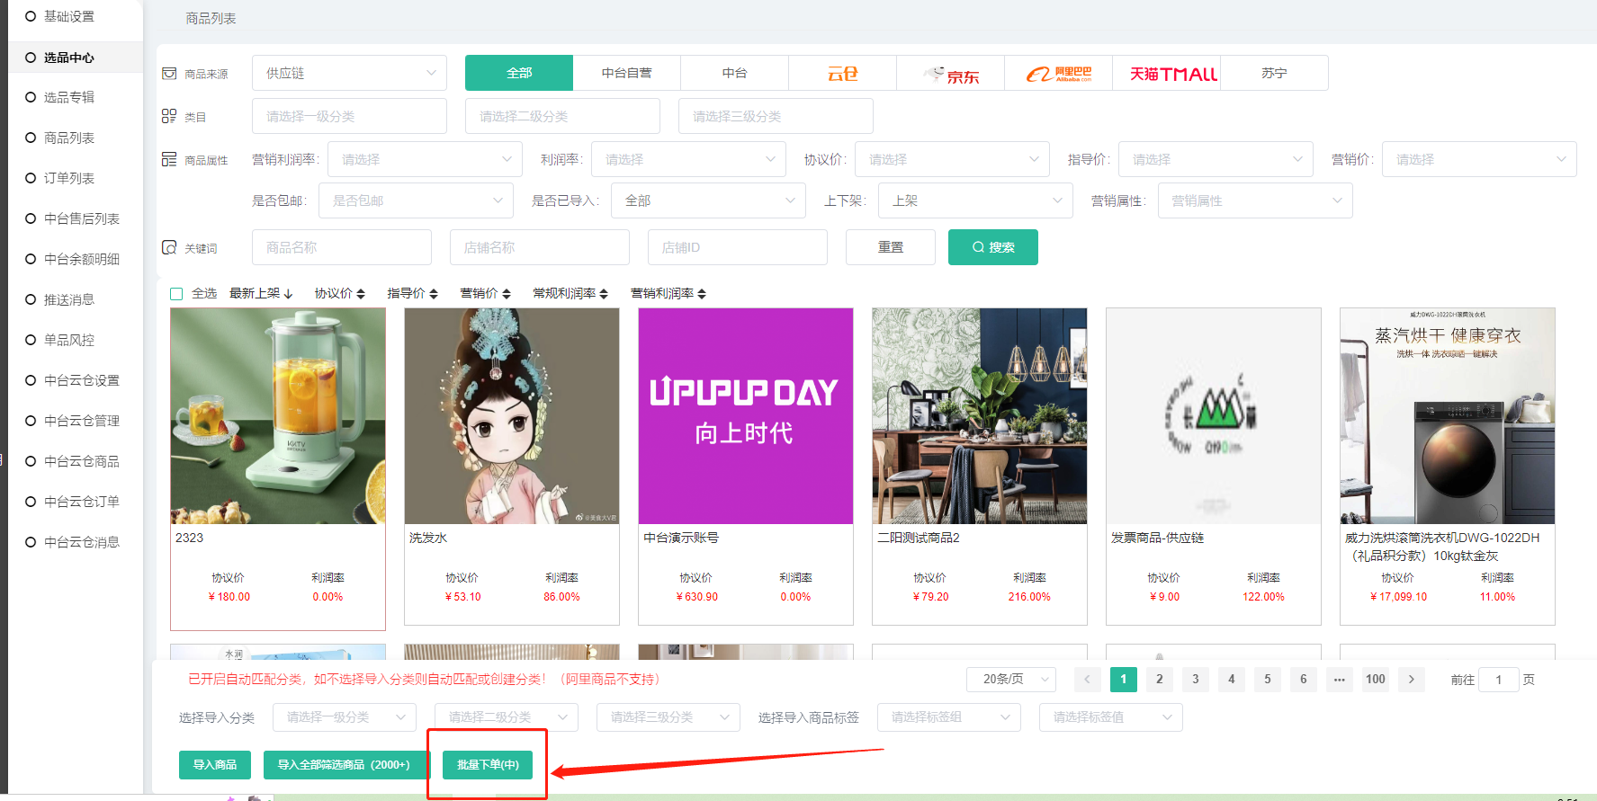Focus the 店铺ID input field
Viewport: 1597px width, 801px height.
[x=738, y=247]
